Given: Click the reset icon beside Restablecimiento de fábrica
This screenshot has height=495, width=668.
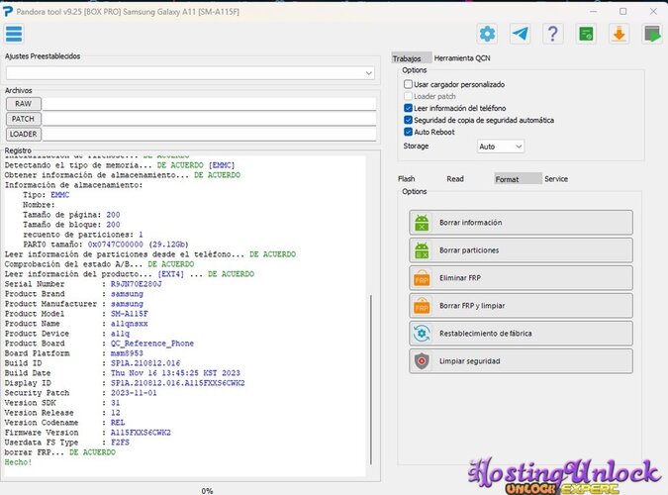Looking at the screenshot, I should coord(422,334).
